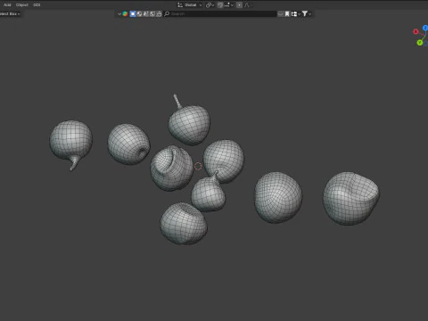Click the third icon right of the blue filter icon
This screenshot has height=321, width=428.
click(152, 14)
